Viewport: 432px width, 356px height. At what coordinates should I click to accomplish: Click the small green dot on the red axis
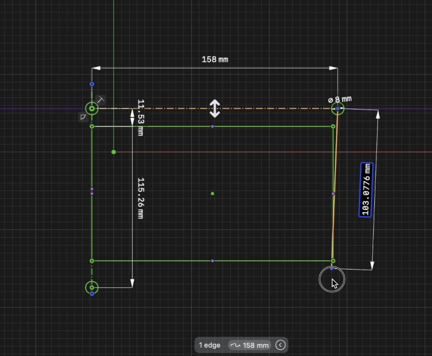(113, 152)
